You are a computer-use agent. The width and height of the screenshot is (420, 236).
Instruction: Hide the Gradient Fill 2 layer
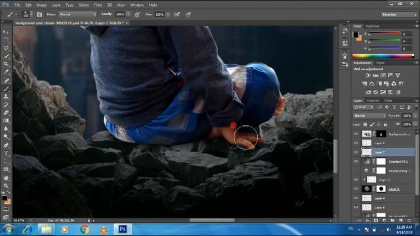pos(356,161)
